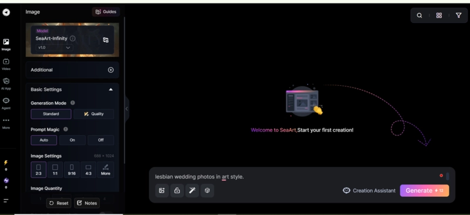Click the SeaArt logo icon

tap(6, 12)
